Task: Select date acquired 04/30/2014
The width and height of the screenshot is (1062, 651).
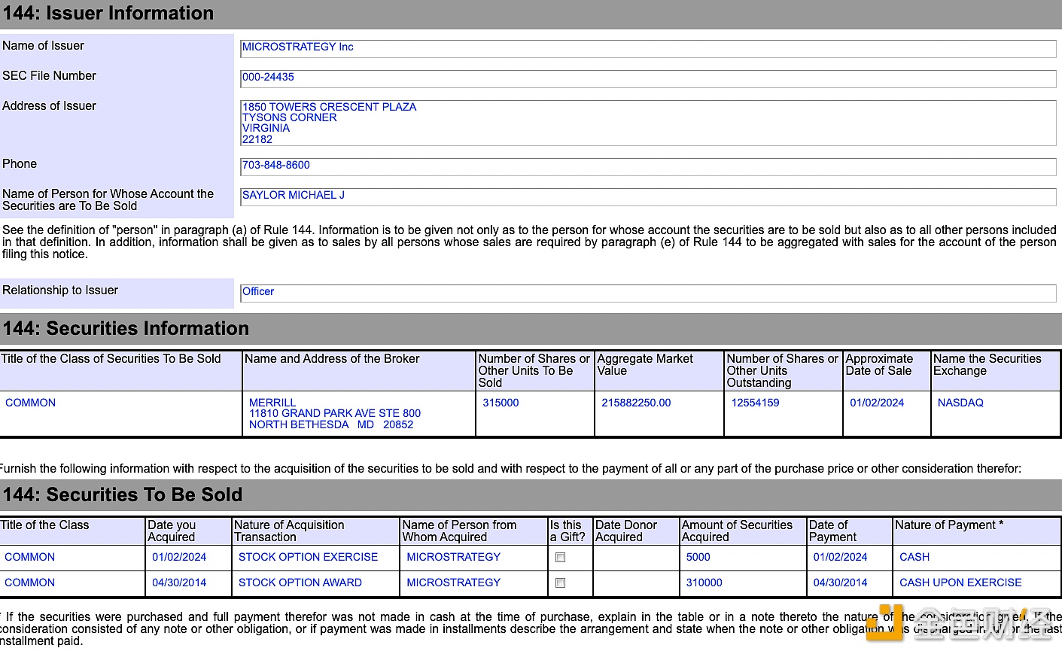Action: [x=179, y=583]
